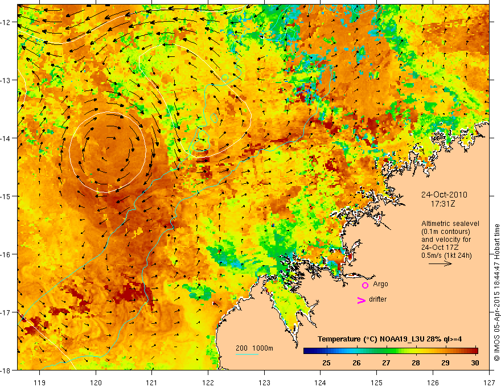This screenshot has width=501, height=387.
Task: Click the '0.5m/s (1kt 24h)' scale text
Action: coord(447,256)
